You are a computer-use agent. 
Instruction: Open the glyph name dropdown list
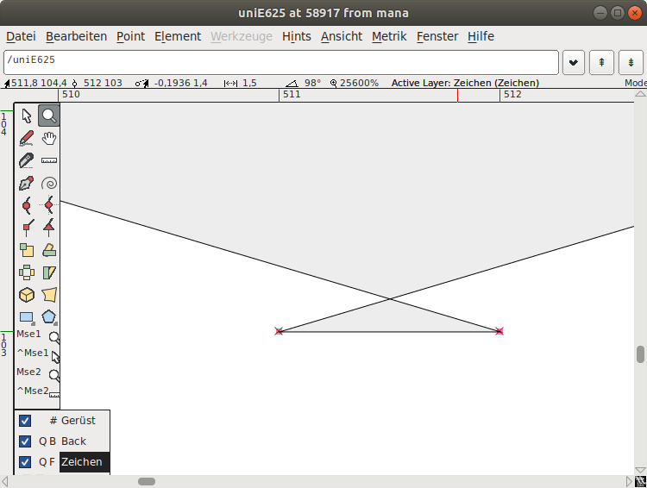[574, 63]
